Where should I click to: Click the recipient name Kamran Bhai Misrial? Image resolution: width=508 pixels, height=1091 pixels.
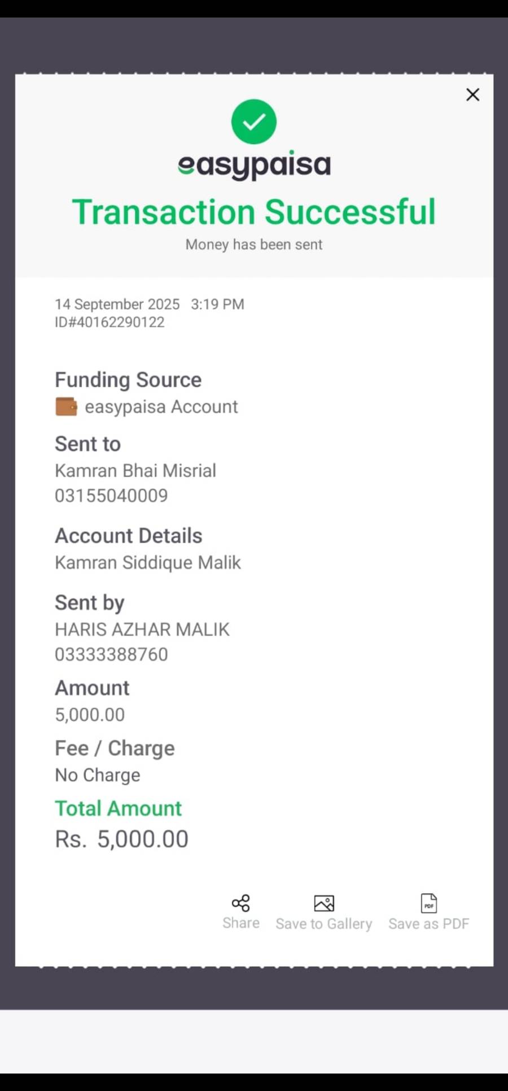135,470
